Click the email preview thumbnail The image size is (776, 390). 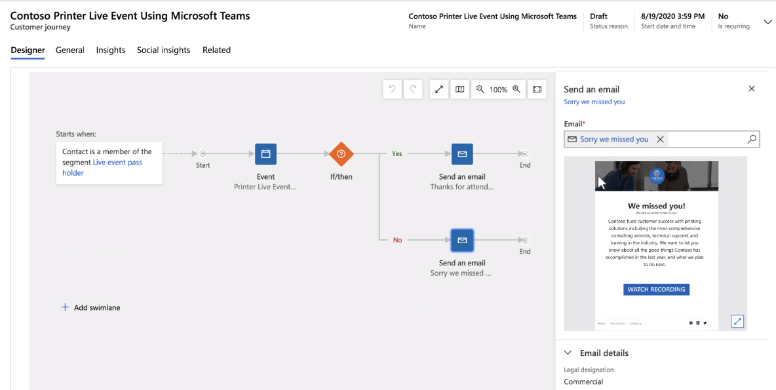pos(656,243)
